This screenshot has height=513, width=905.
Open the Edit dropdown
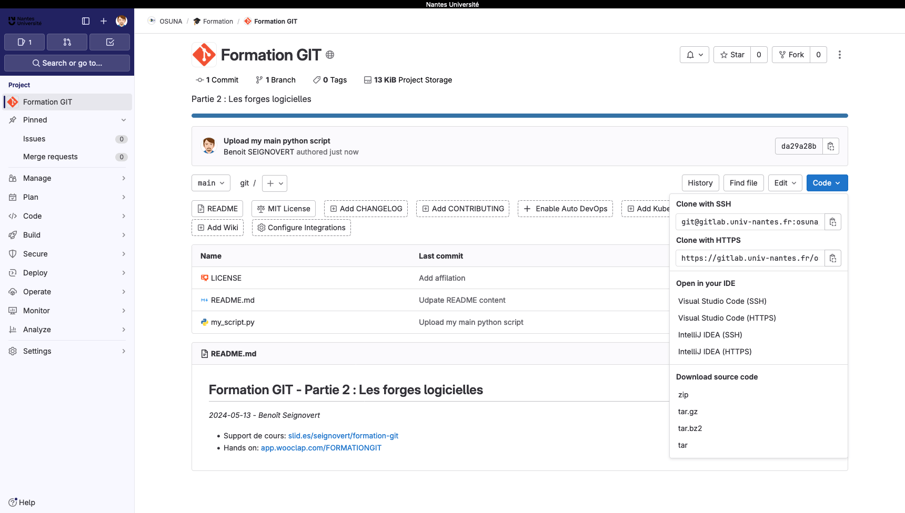pos(785,183)
